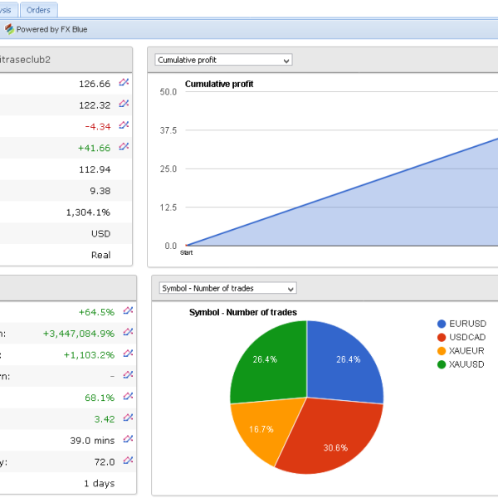This screenshot has width=498, height=498.
Task: Open the graph icon next to 122.32
Action: (124, 105)
